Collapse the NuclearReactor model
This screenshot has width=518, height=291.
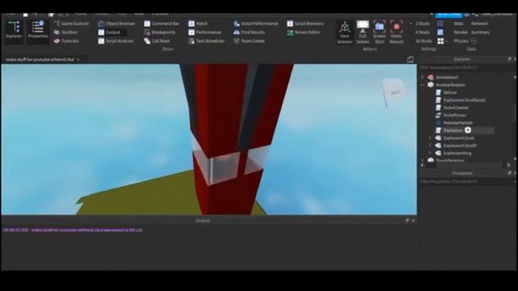pos(422,85)
